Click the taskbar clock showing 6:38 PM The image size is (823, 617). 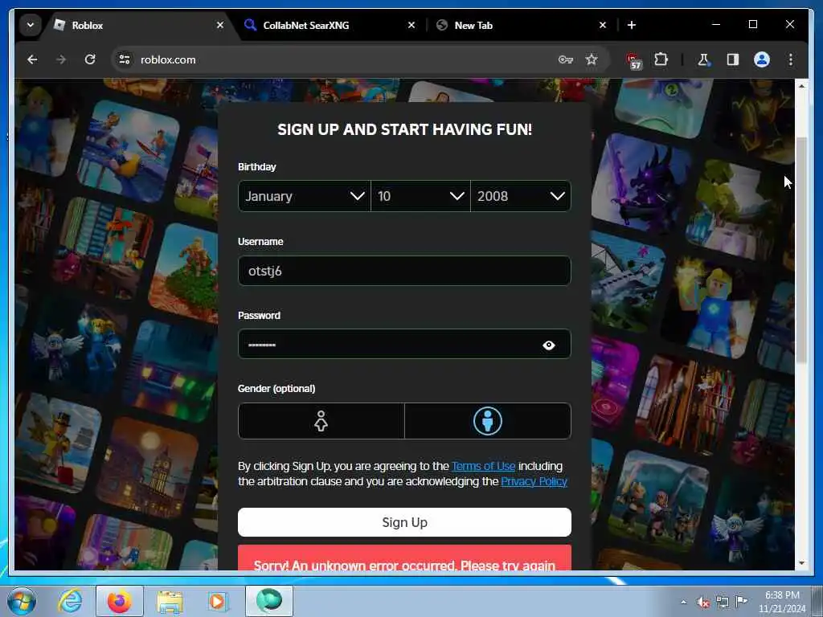(781, 602)
